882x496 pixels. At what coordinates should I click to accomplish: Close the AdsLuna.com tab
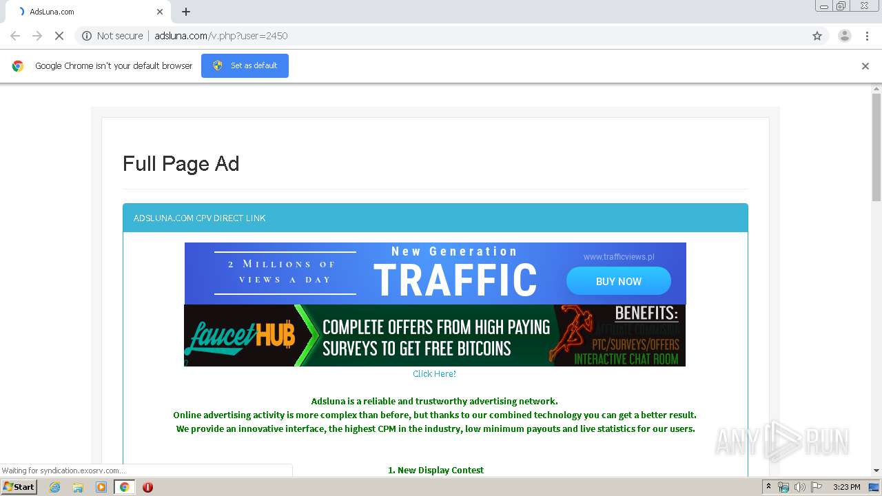click(160, 12)
